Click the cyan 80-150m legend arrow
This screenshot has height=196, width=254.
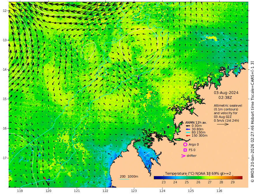point(188,133)
